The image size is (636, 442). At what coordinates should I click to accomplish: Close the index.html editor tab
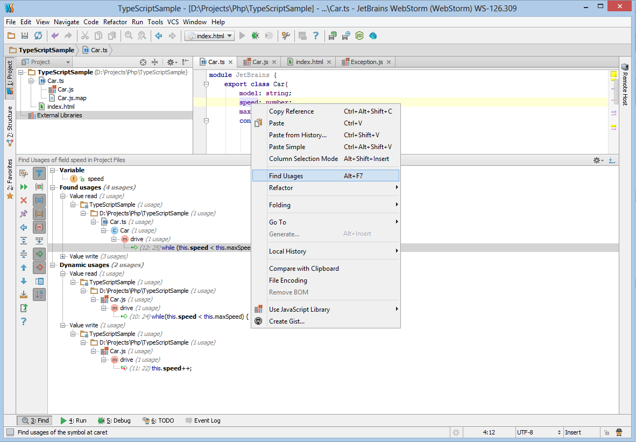(329, 62)
